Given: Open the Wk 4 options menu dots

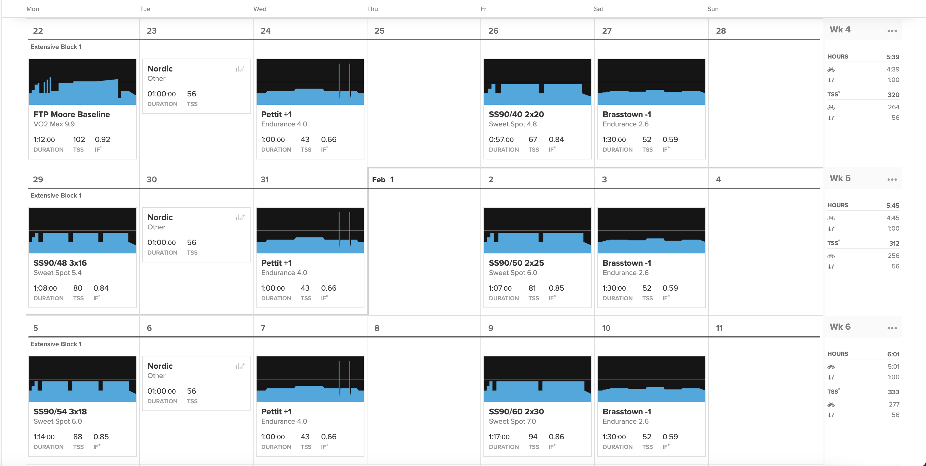Looking at the screenshot, I should coord(892,31).
